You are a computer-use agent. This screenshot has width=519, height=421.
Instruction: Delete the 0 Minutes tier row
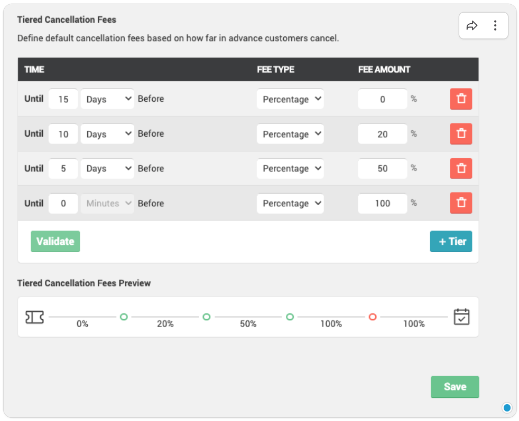click(x=461, y=203)
